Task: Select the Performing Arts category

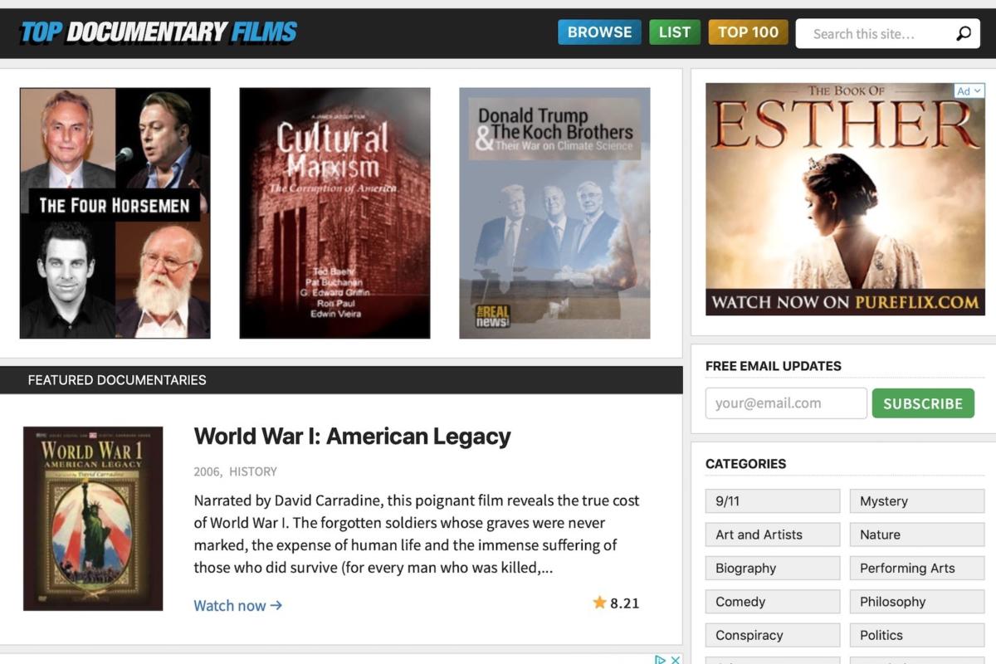Action: tap(917, 569)
